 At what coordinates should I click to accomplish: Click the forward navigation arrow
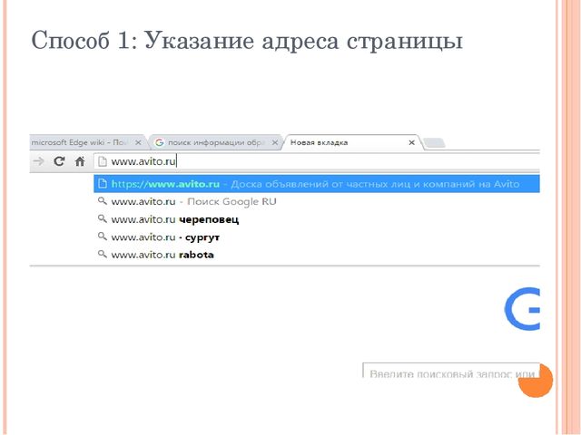tap(38, 161)
